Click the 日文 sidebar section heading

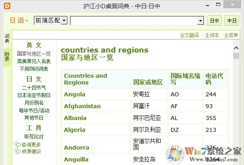click(x=34, y=79)
